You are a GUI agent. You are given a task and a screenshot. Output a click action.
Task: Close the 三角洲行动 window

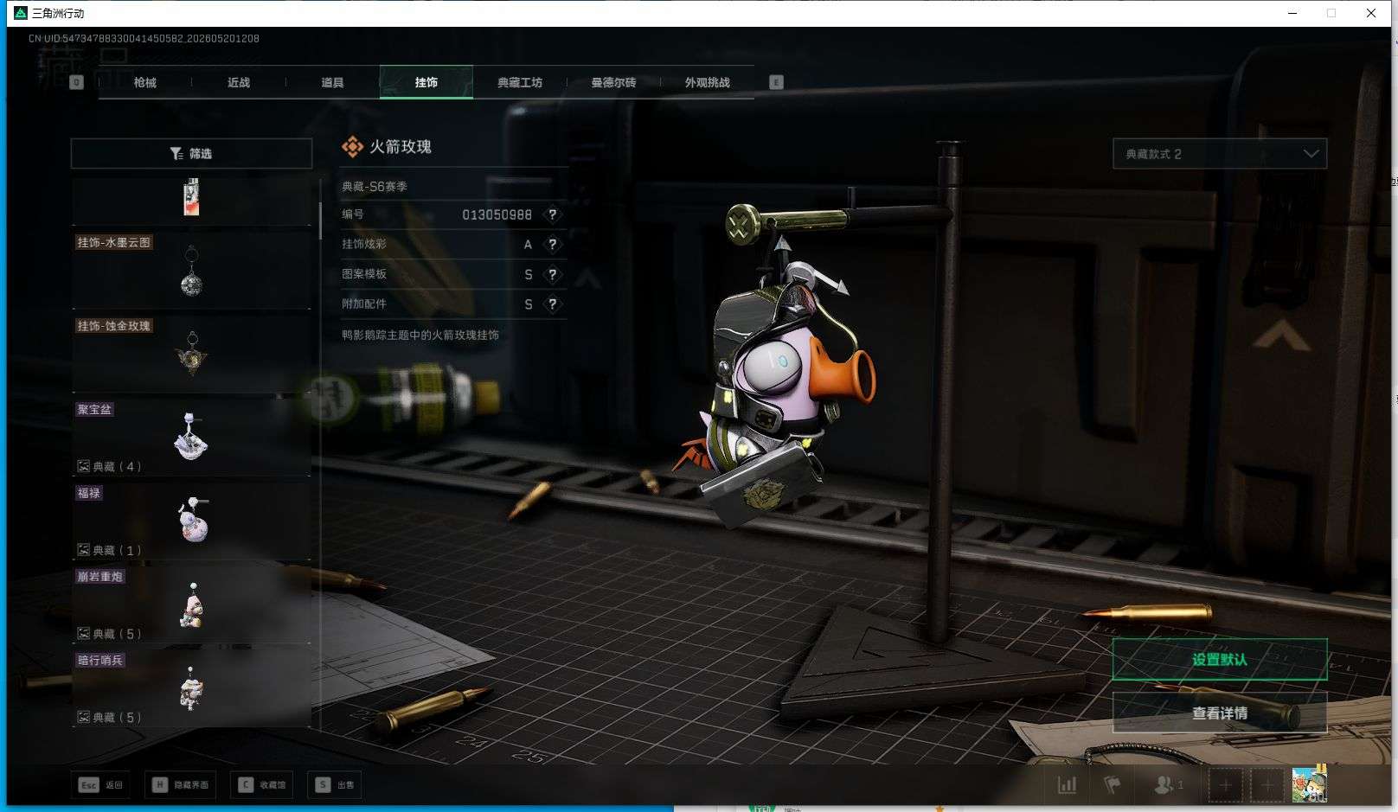(1371, 13)
